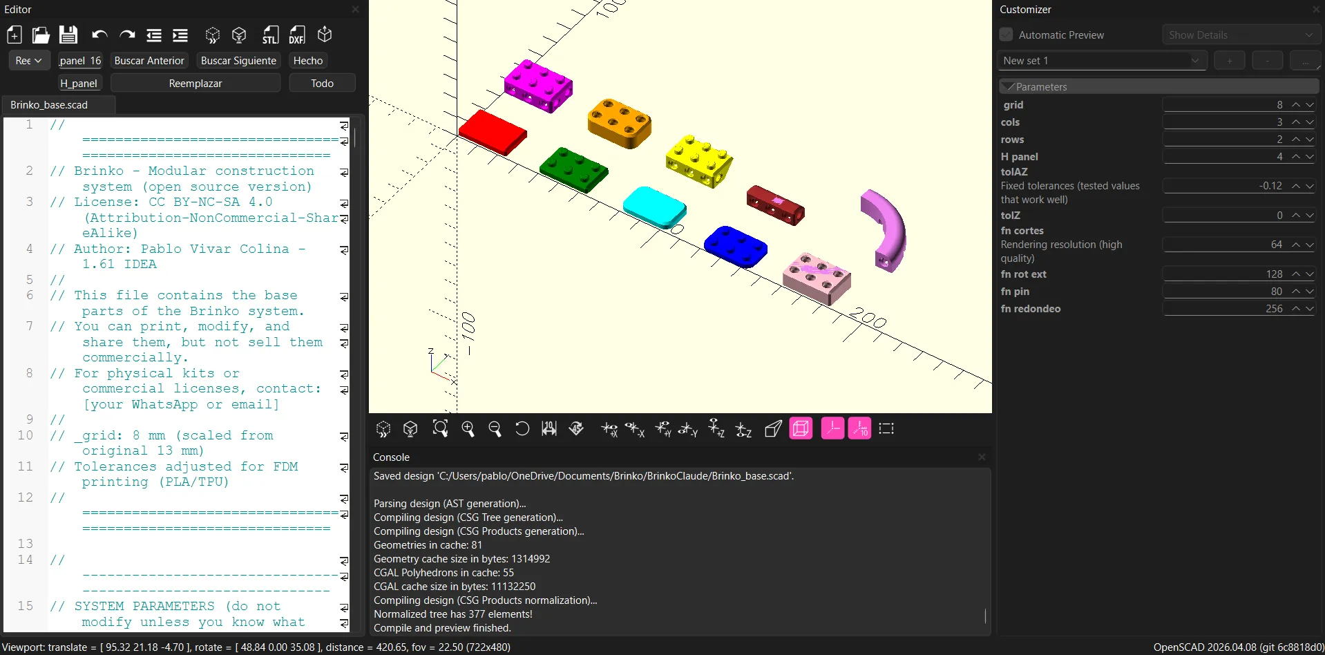View the model from +Z top
Screen dimensions: 1325x655
point(716,428)
